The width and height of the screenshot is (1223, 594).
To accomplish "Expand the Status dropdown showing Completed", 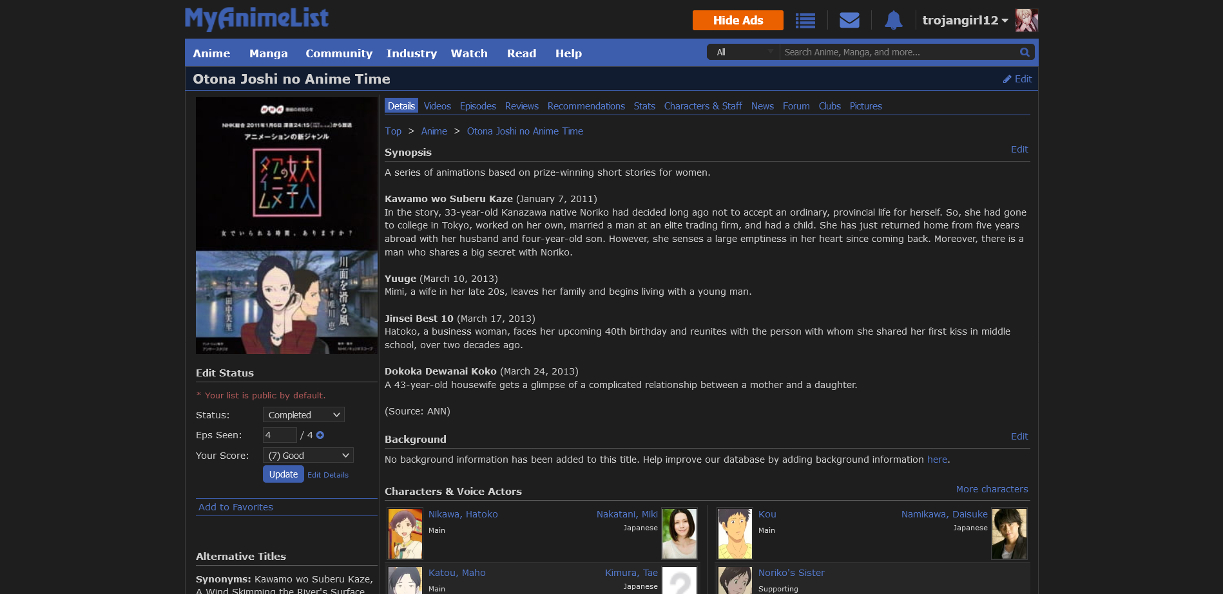I will tap(303, 415).
